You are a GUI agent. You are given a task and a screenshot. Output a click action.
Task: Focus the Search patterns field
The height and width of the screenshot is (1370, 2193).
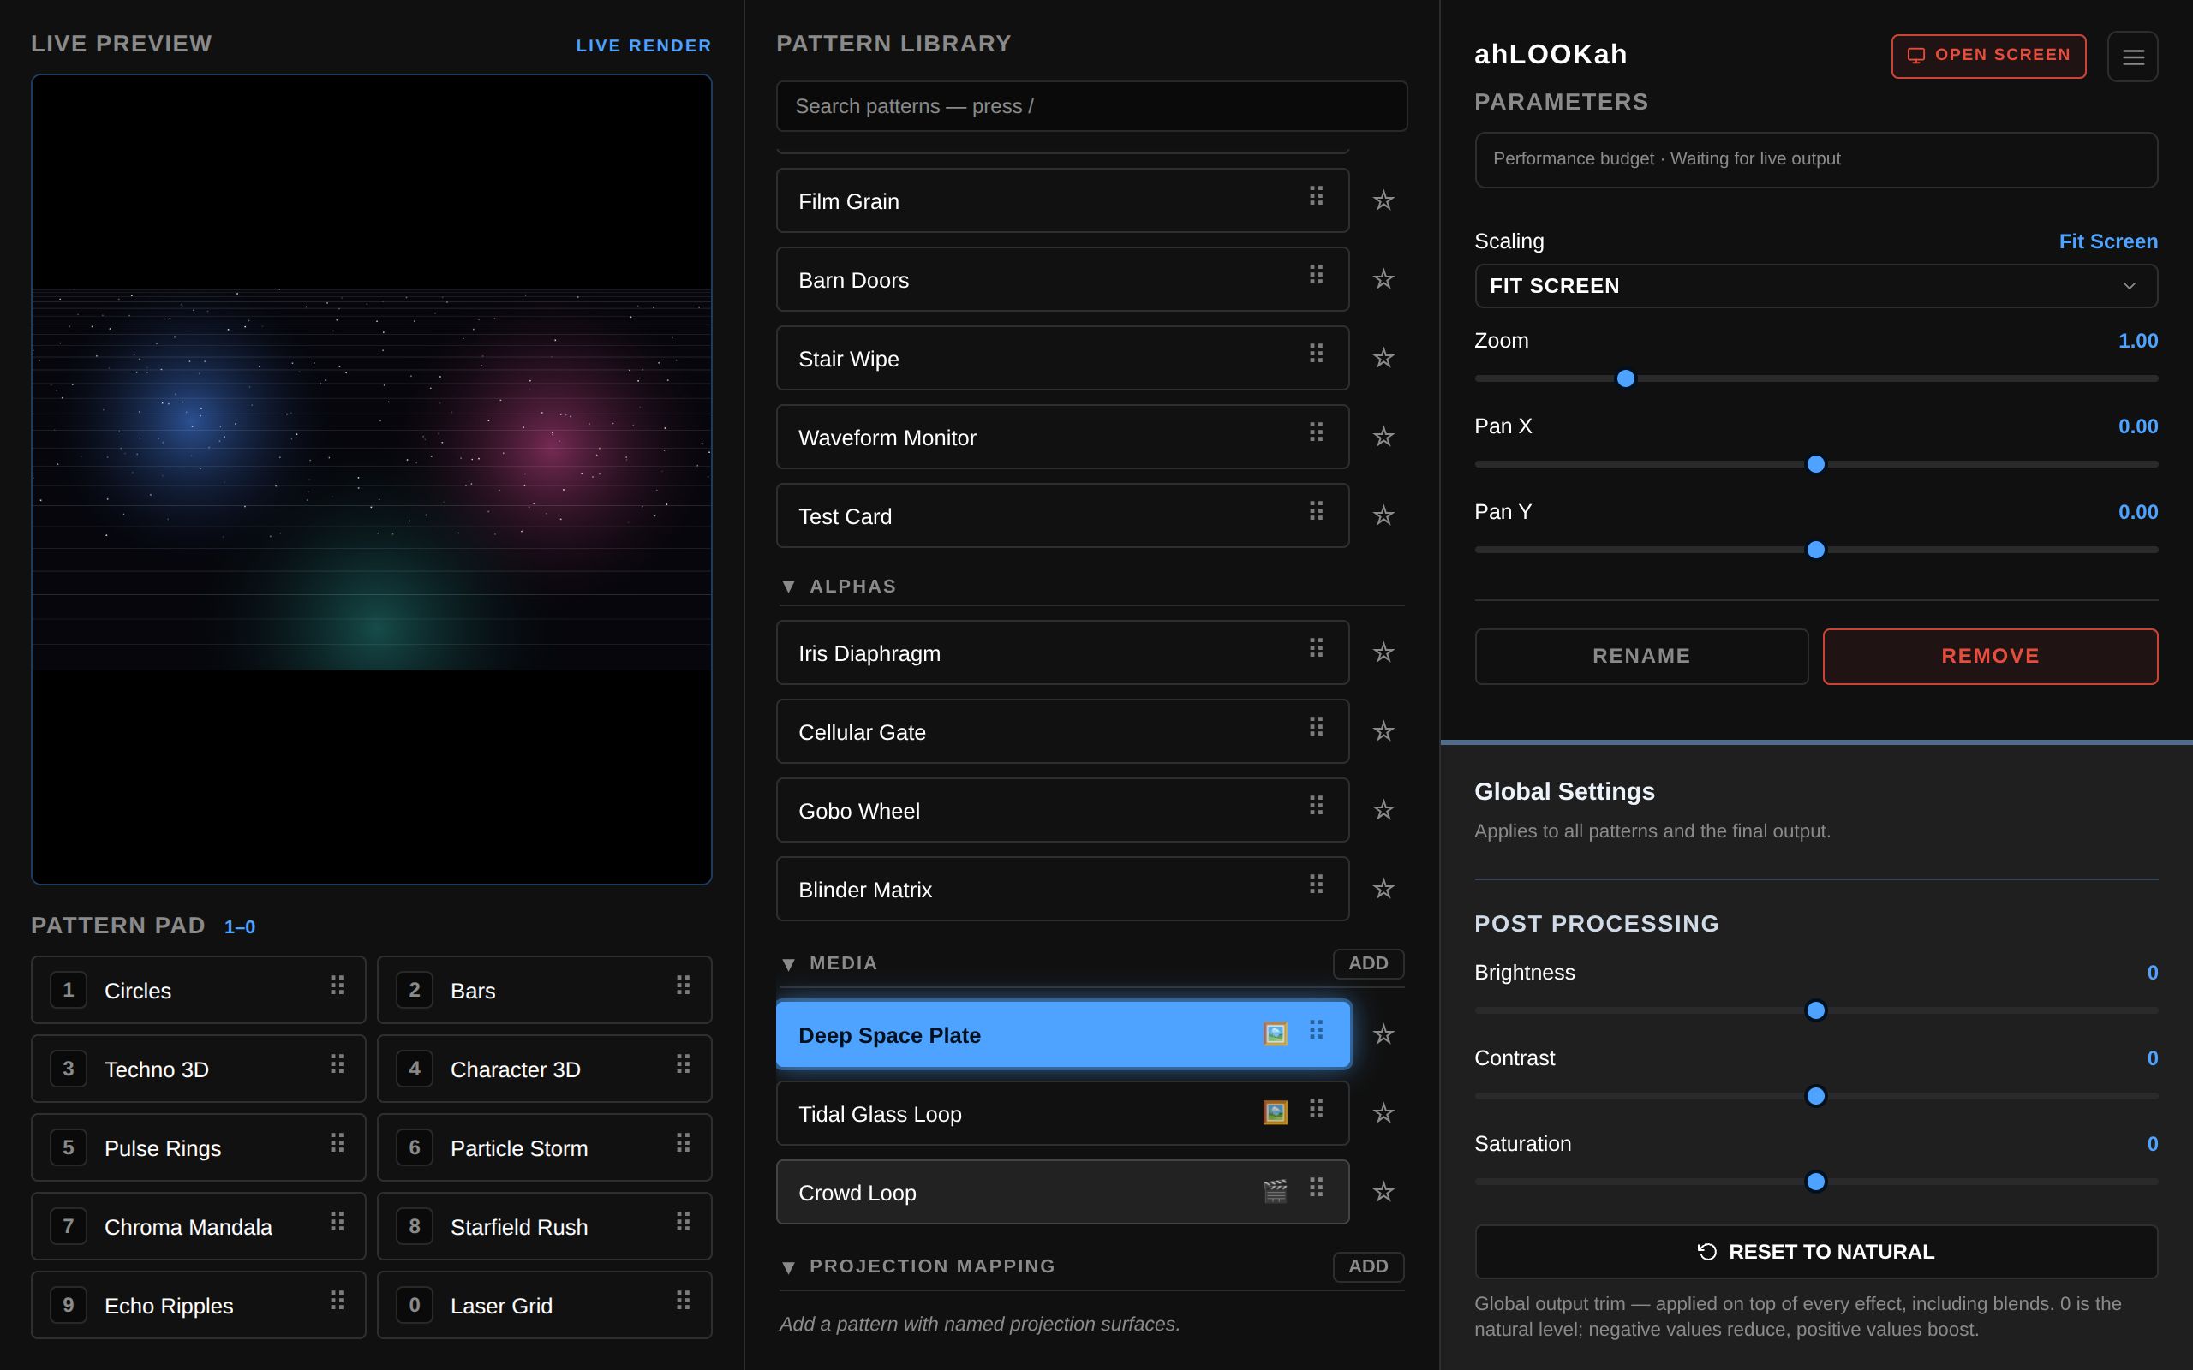1091,106
